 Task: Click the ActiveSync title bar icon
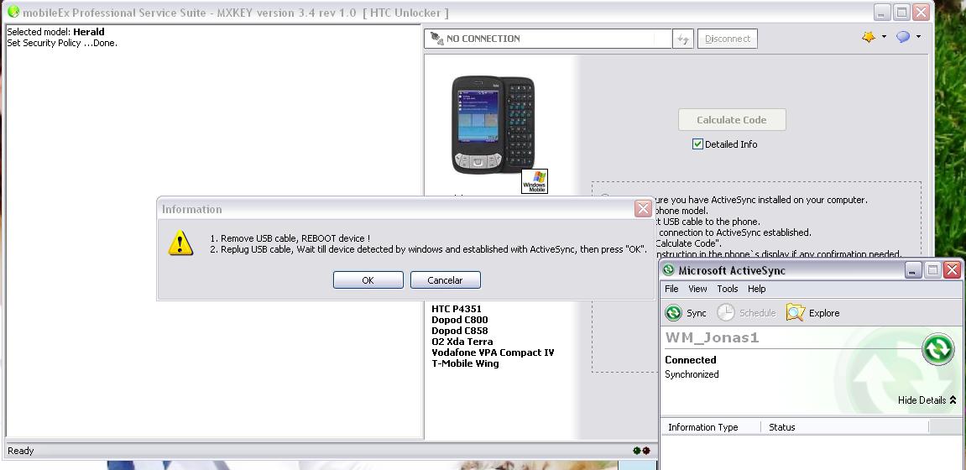pos(668,269)
